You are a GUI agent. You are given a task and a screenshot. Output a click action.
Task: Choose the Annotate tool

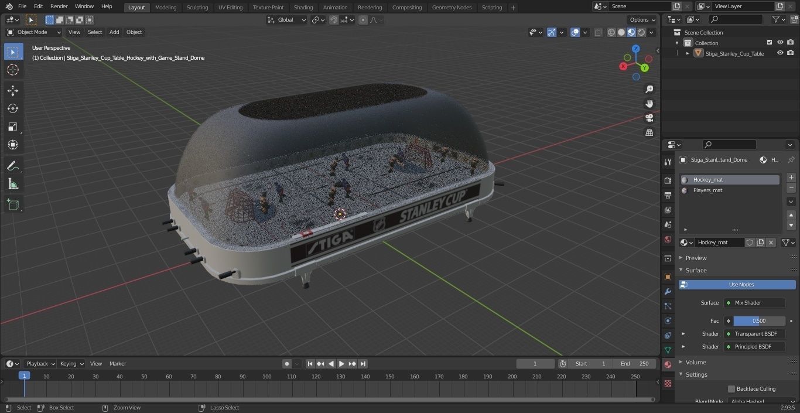(x=13, y=166)
